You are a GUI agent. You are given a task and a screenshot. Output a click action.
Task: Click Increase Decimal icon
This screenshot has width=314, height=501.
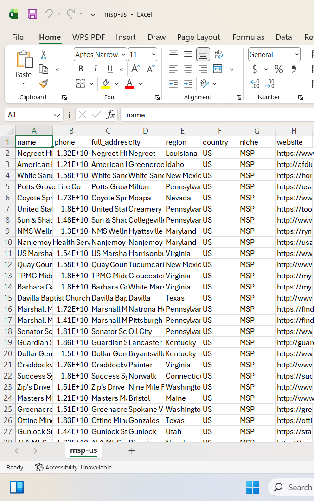[x=255, y=83]
